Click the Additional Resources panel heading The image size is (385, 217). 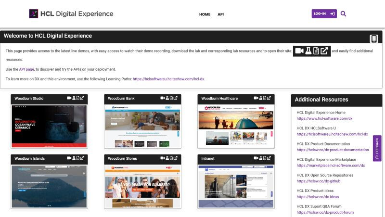(x=321, y=100)
